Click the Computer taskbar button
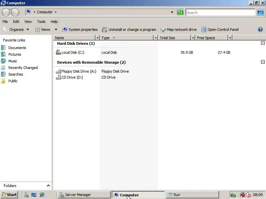 coord(138,195)
